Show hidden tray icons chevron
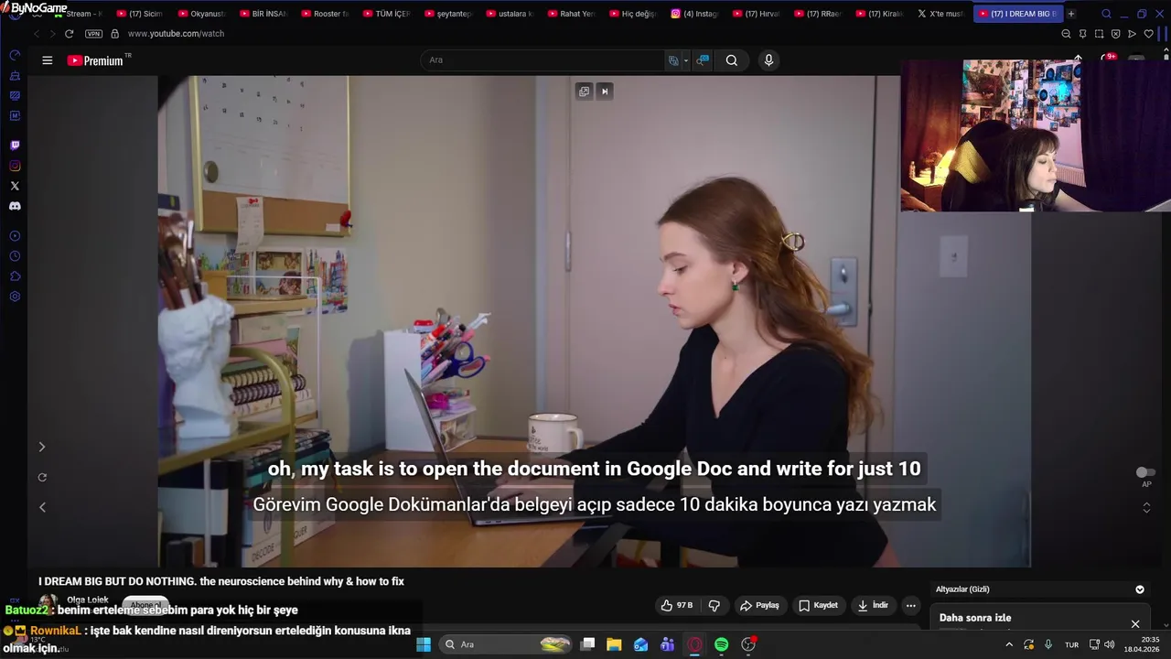 click(1009, 644)
